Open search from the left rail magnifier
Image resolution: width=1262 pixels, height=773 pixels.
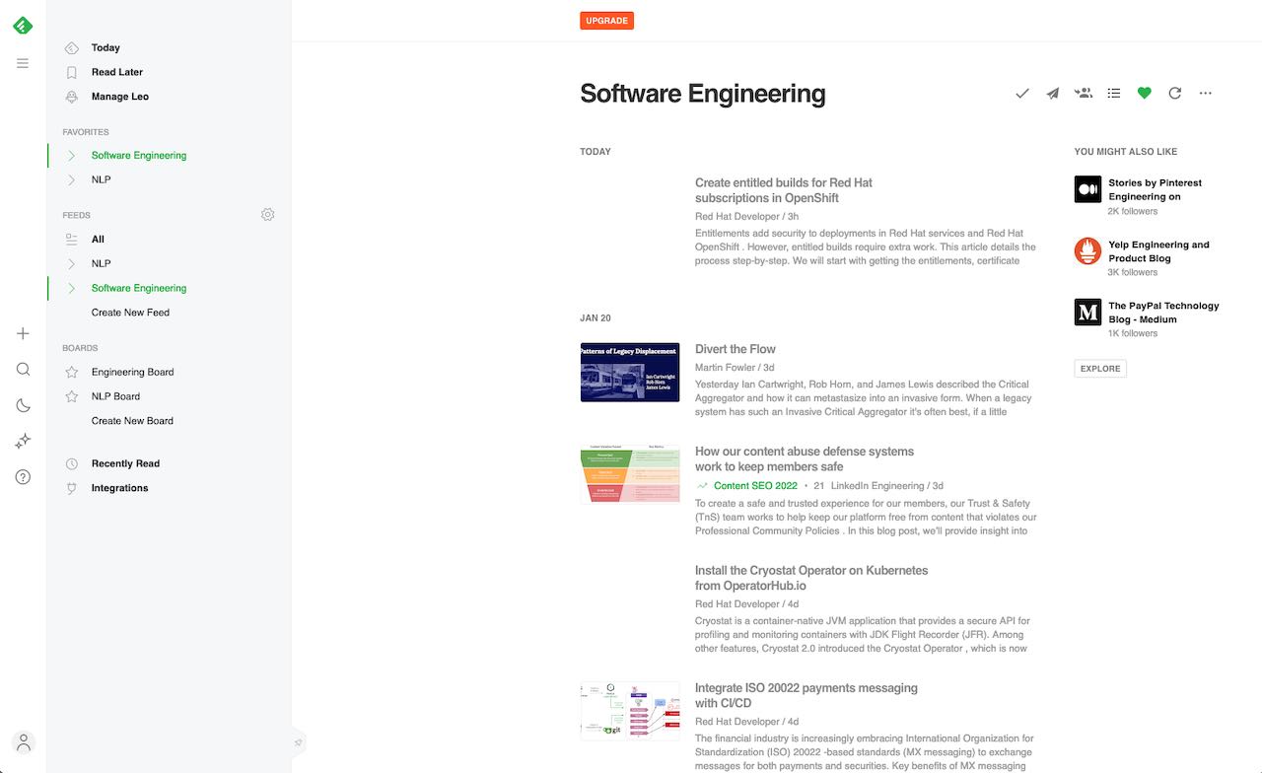click(x=22, y=369)
